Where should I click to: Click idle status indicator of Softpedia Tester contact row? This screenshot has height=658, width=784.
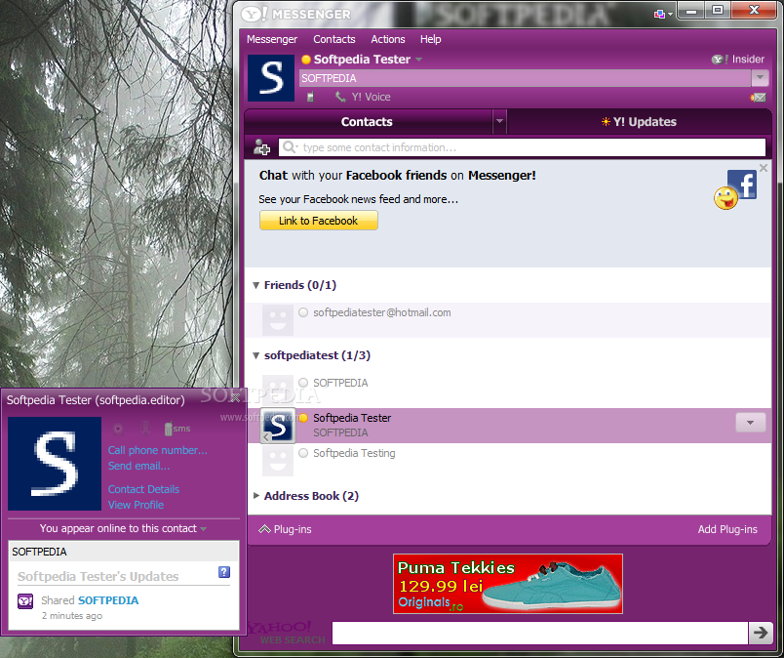[x=303, y=418]
